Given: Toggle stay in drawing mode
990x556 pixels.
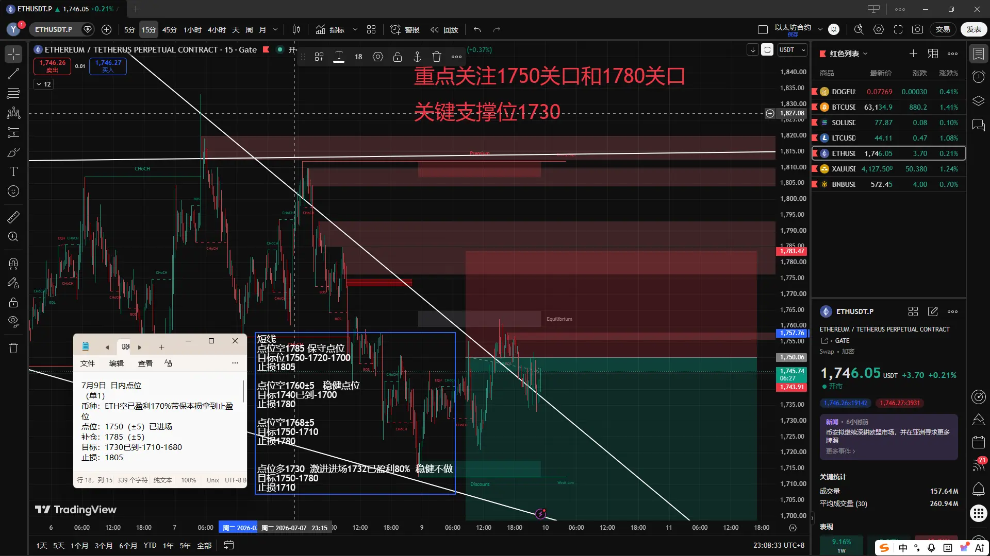Looking at the screenshot, I should 13,283.
